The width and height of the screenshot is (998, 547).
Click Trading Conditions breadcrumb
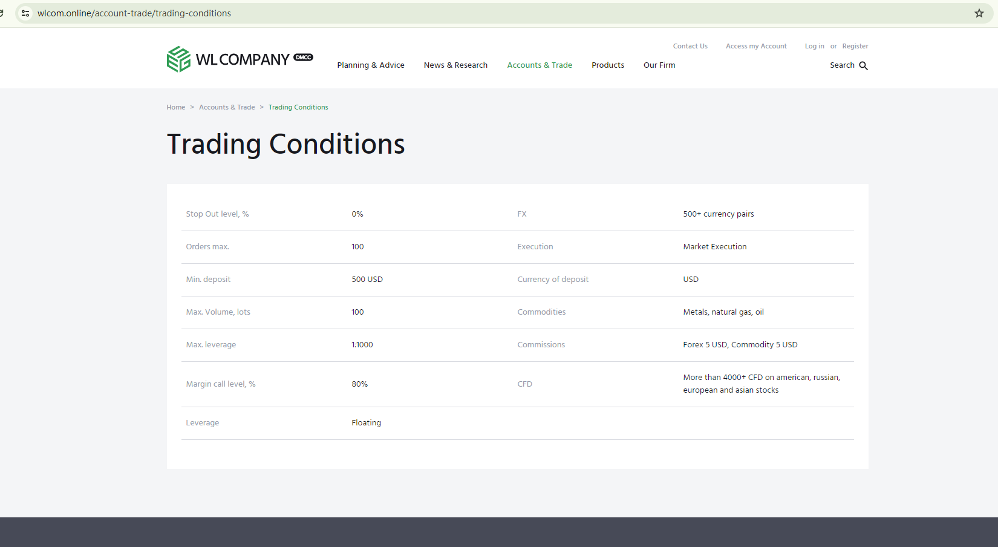click(298, 107)
